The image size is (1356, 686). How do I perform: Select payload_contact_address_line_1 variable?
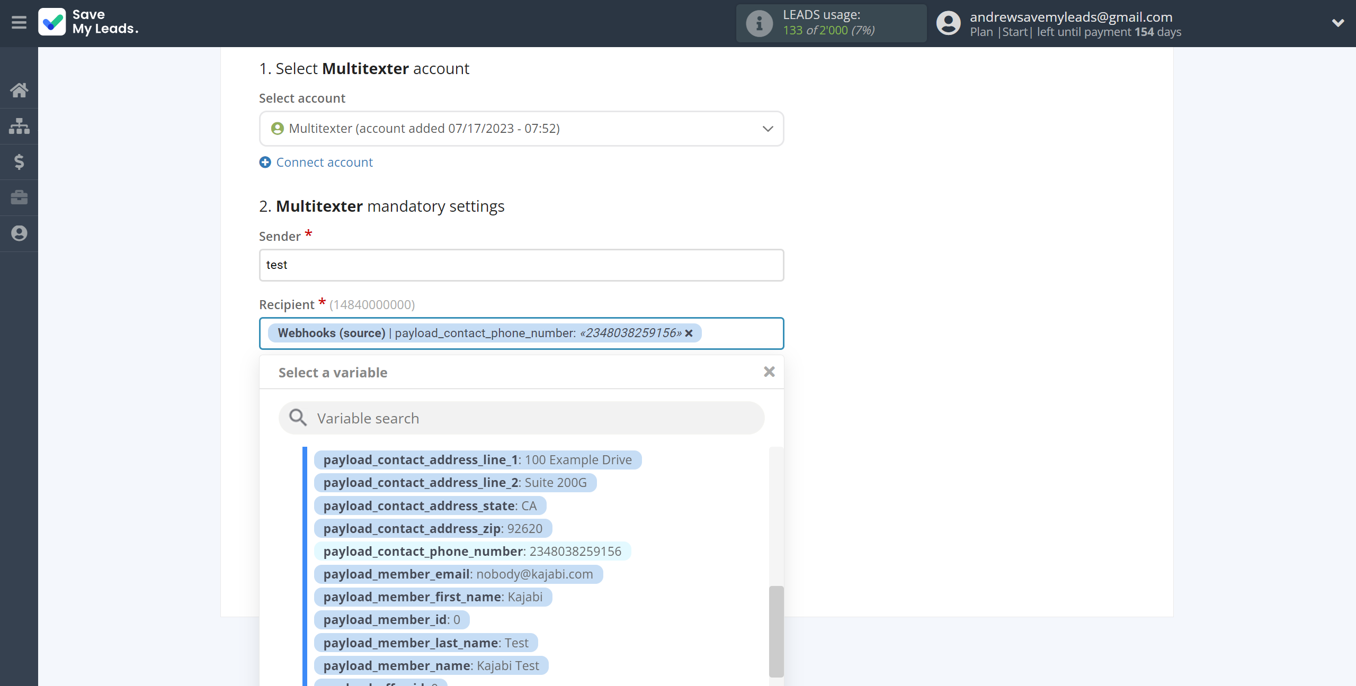pos(477,460)
